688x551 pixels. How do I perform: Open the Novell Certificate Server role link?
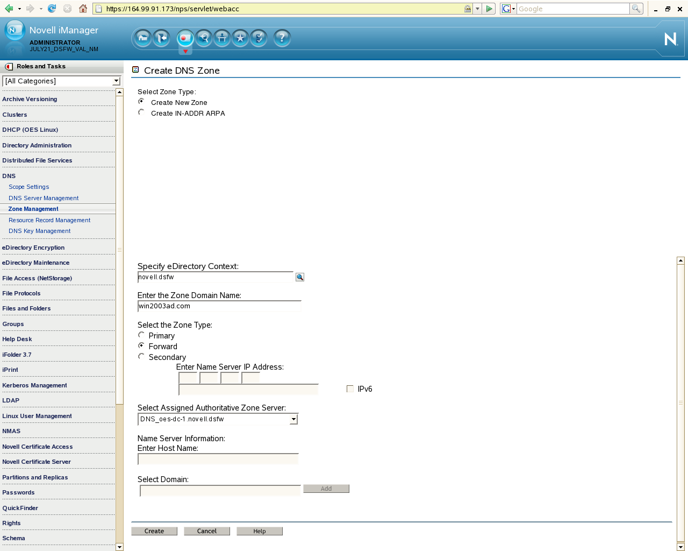[37, 462]
